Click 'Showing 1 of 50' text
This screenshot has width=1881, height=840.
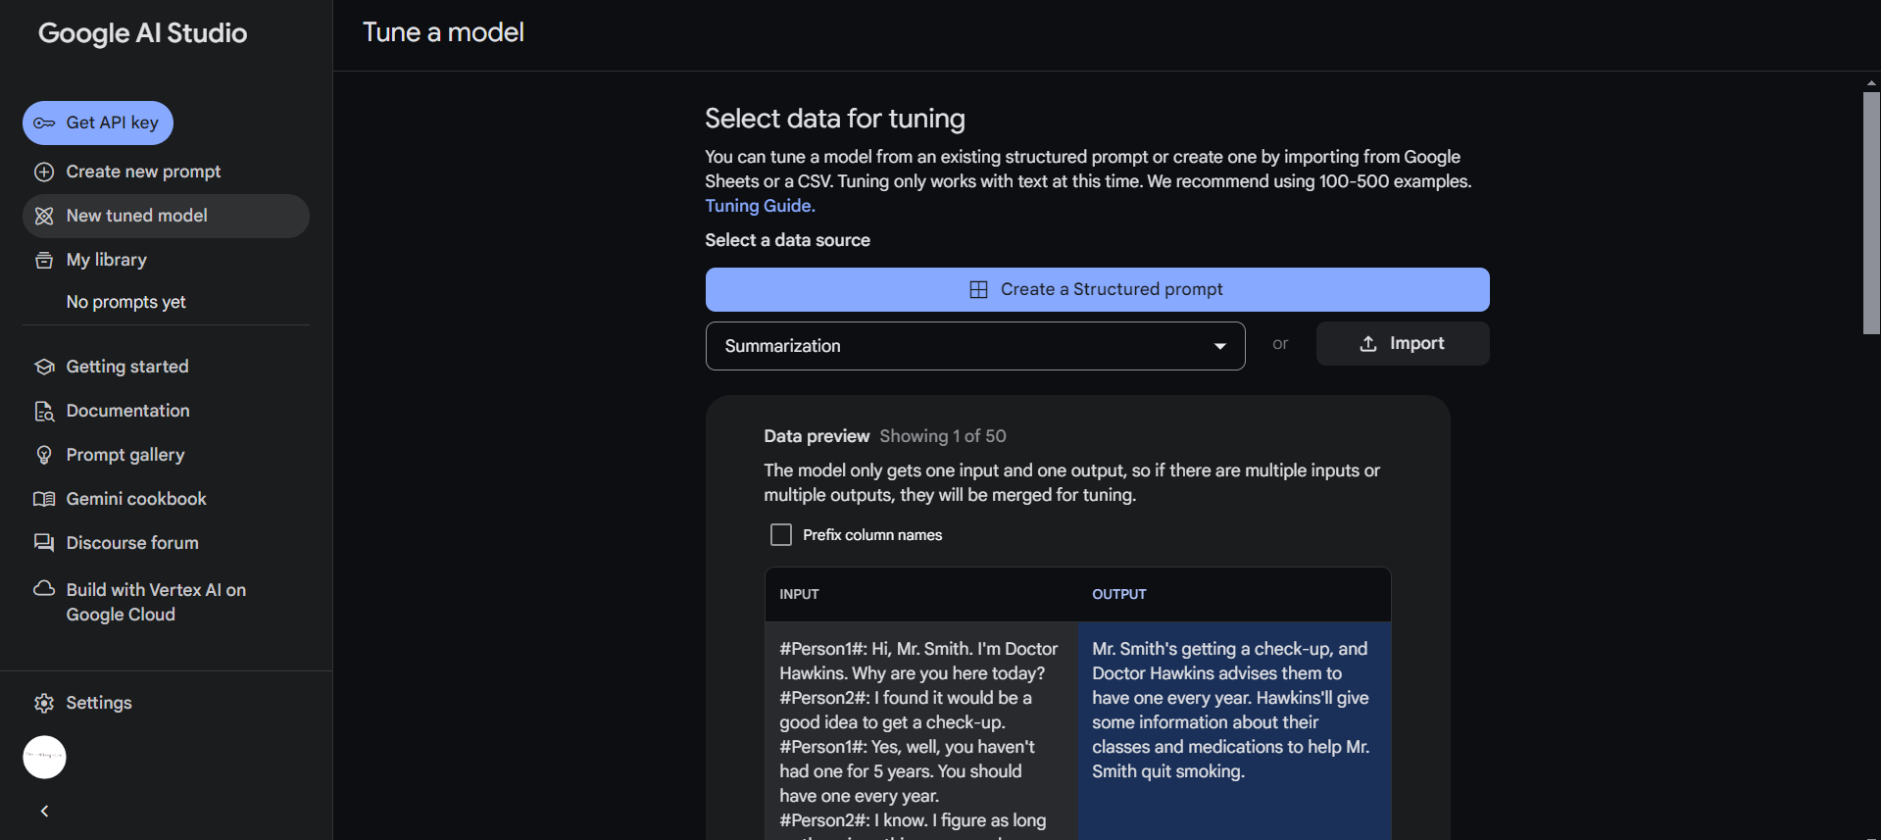point(943,436)
